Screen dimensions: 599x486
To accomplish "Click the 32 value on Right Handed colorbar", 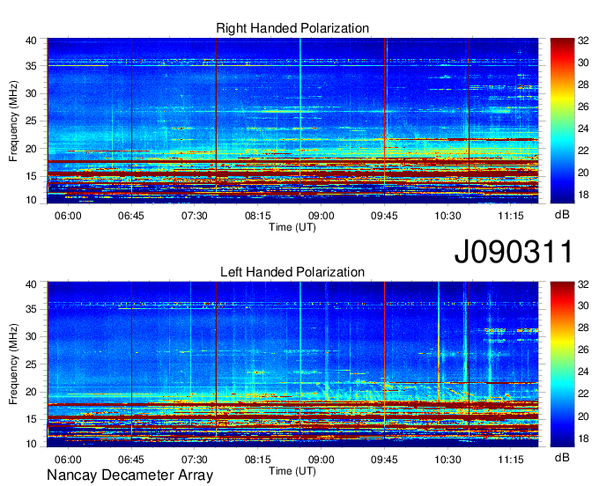I will pyautogui.click(x=583, y=40).
